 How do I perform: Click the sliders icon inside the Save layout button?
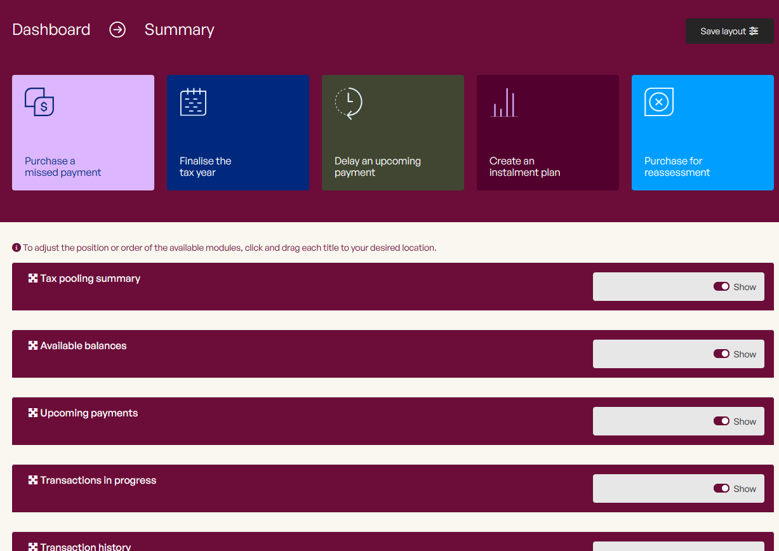click(754, 31)
